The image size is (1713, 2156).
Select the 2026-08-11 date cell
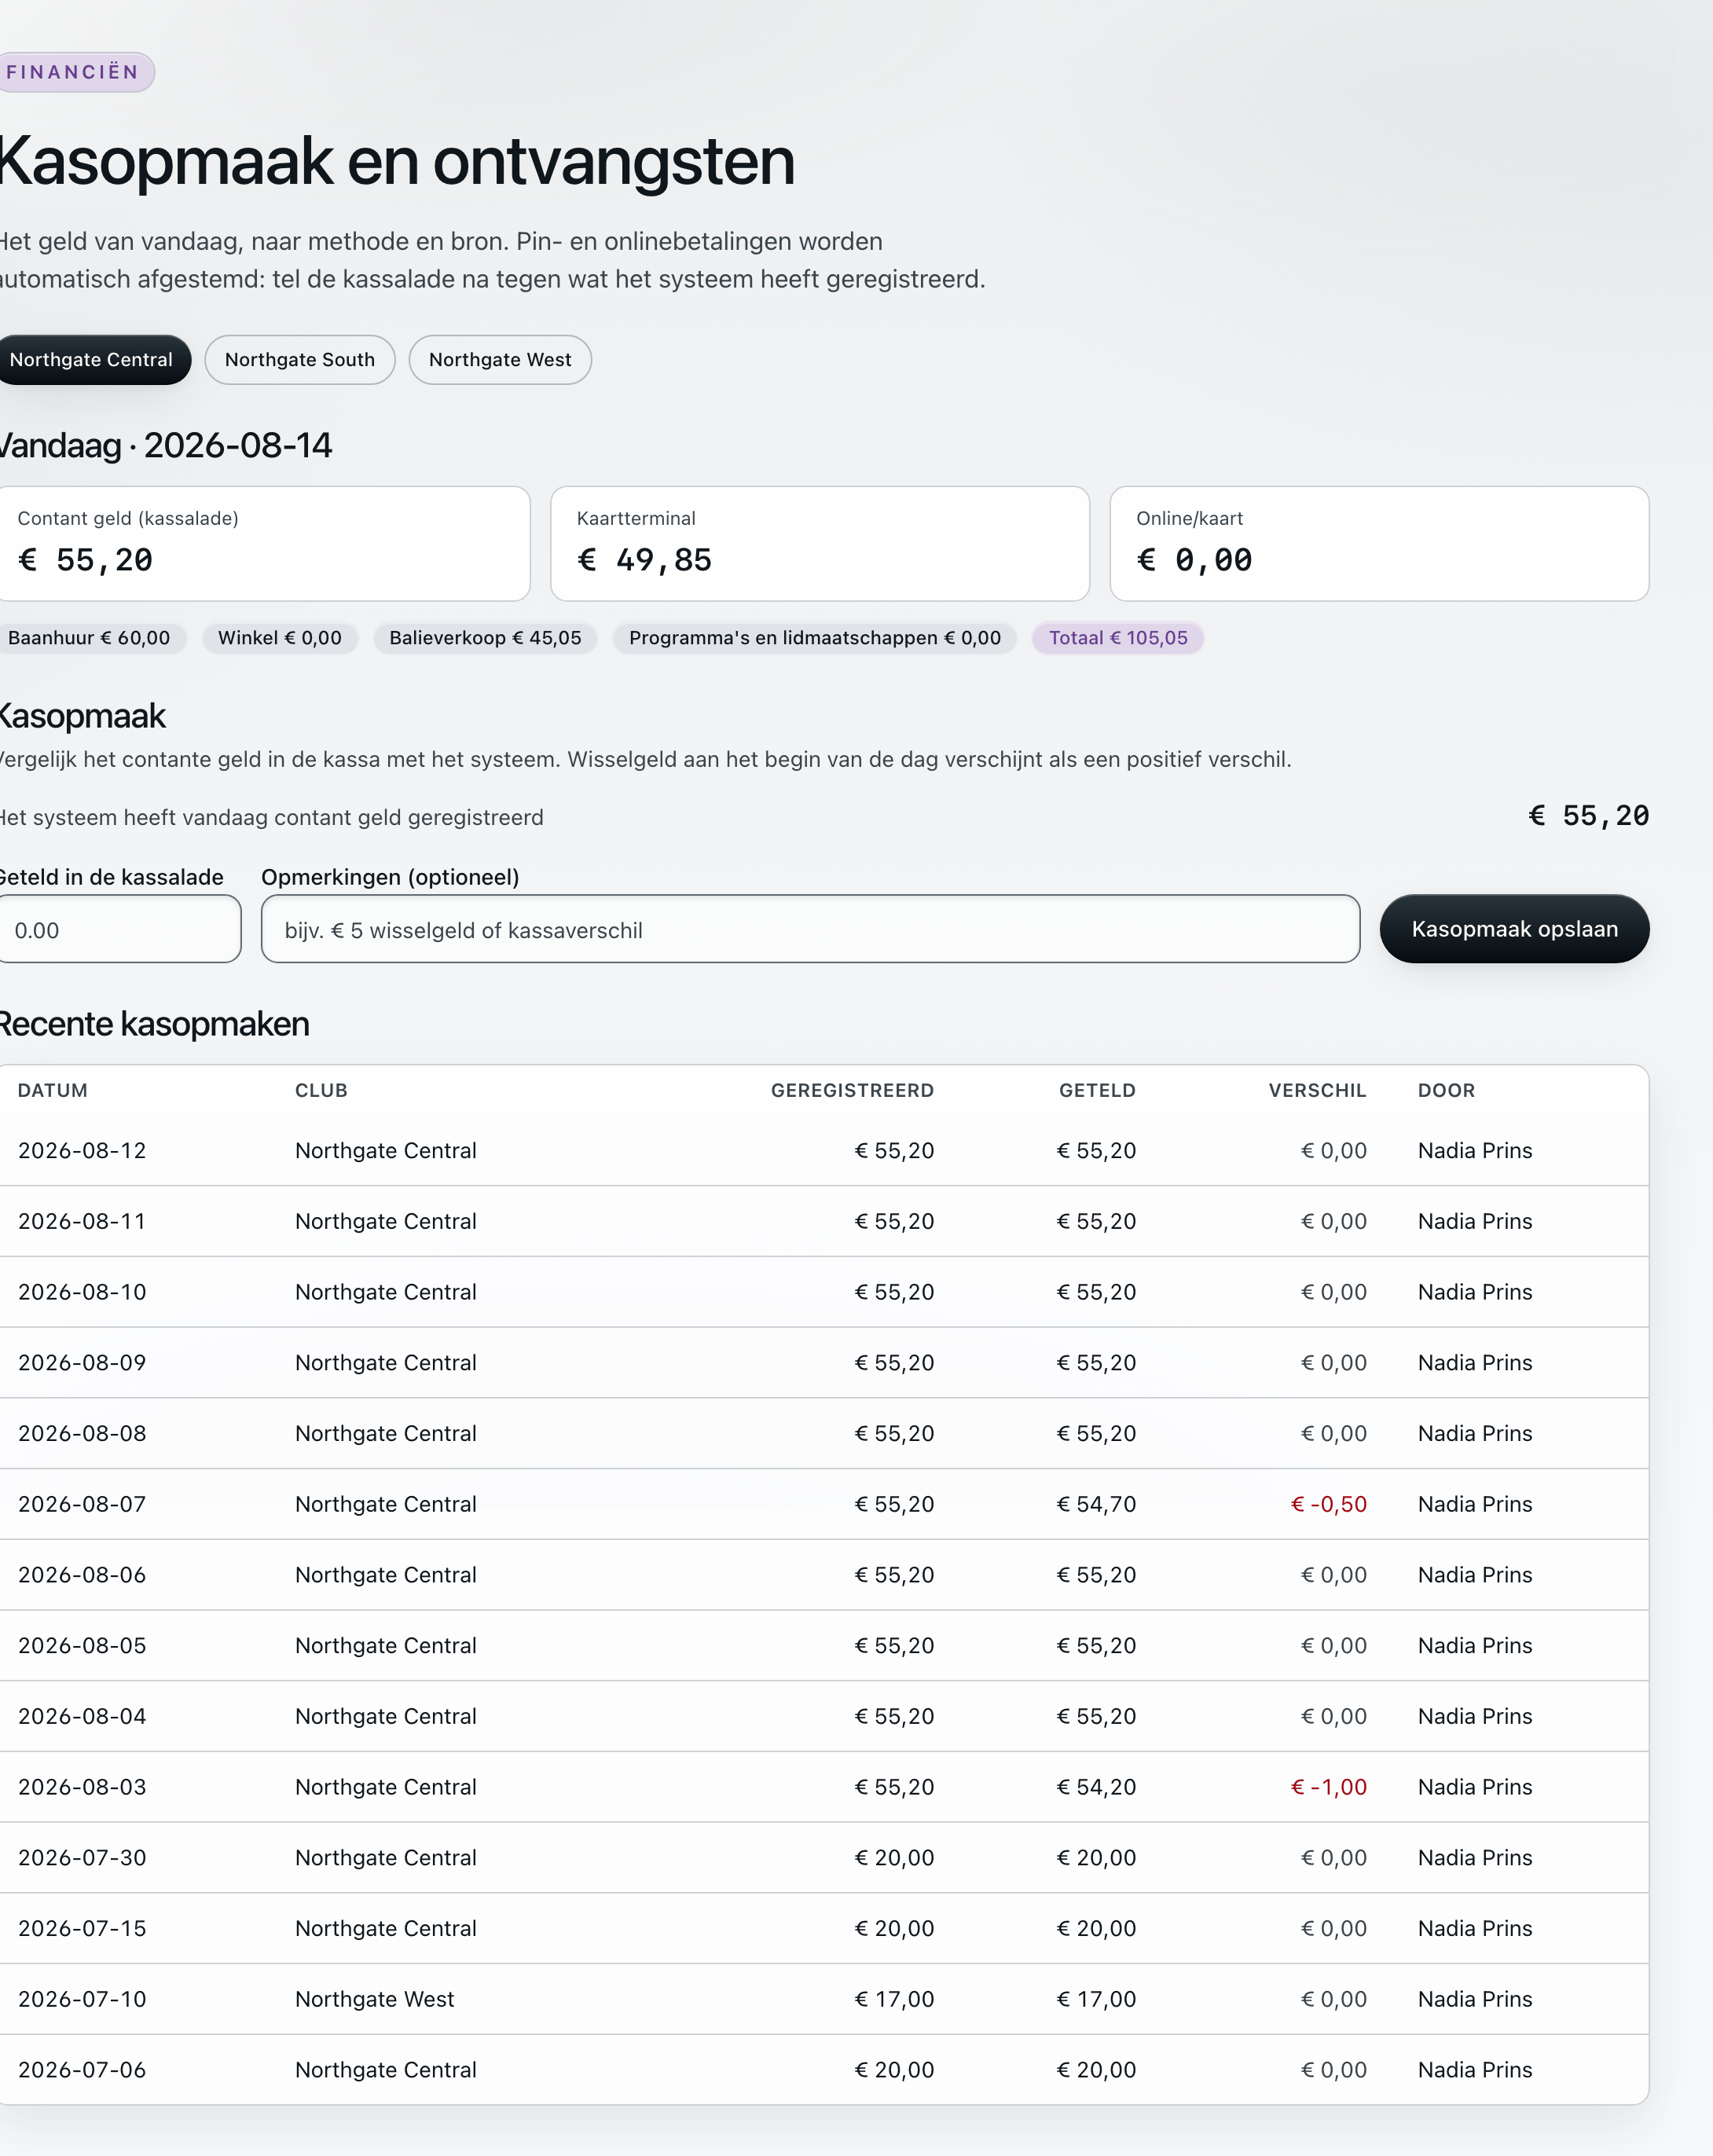point(82,1222)
